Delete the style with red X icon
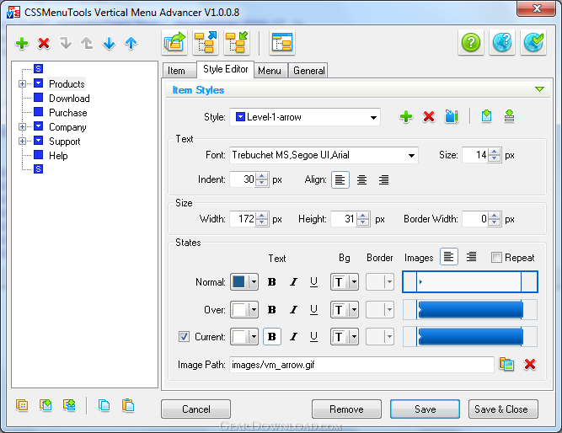The image size is (562, 433). 429,116
